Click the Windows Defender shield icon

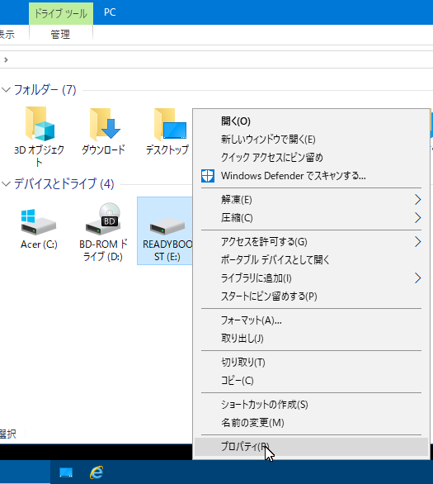208,176
